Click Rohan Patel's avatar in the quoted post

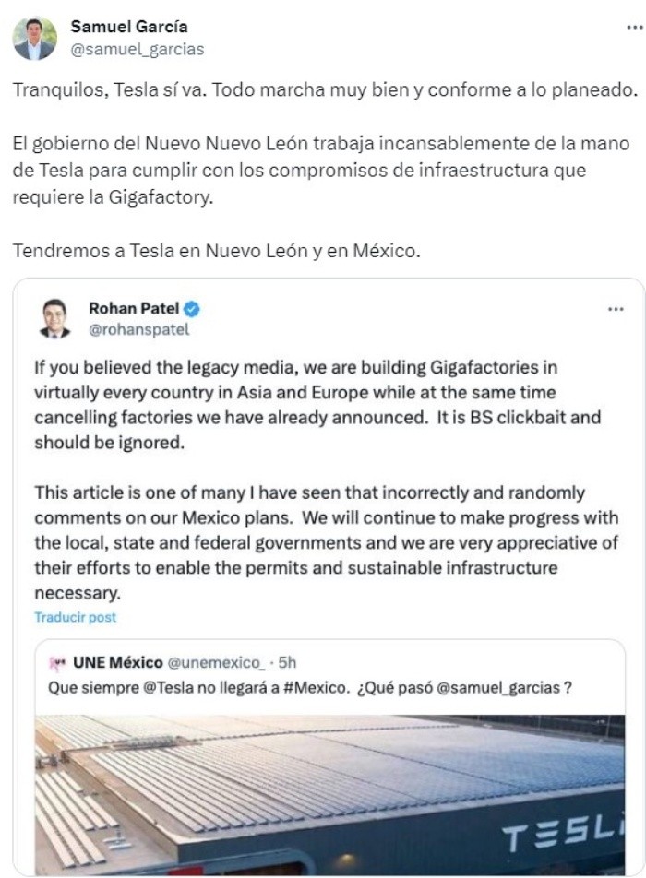click(x=55, y=318)
